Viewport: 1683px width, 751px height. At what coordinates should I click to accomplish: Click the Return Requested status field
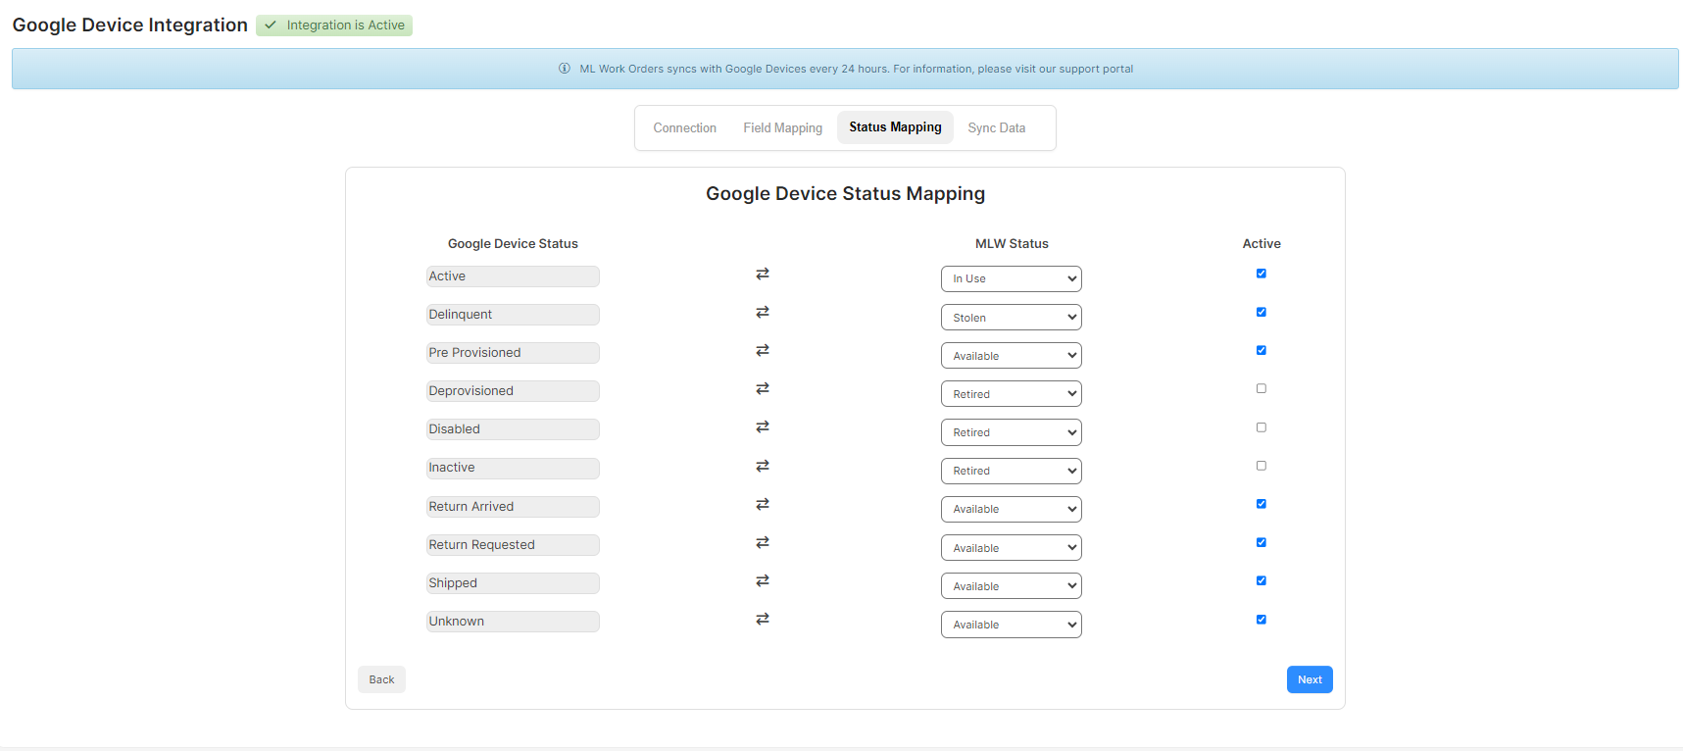click(x=513, y=545)
